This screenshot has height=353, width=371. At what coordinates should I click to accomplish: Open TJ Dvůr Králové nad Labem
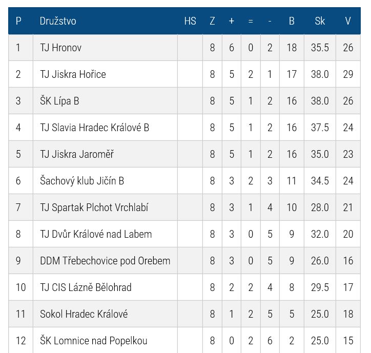coord(96,234)
